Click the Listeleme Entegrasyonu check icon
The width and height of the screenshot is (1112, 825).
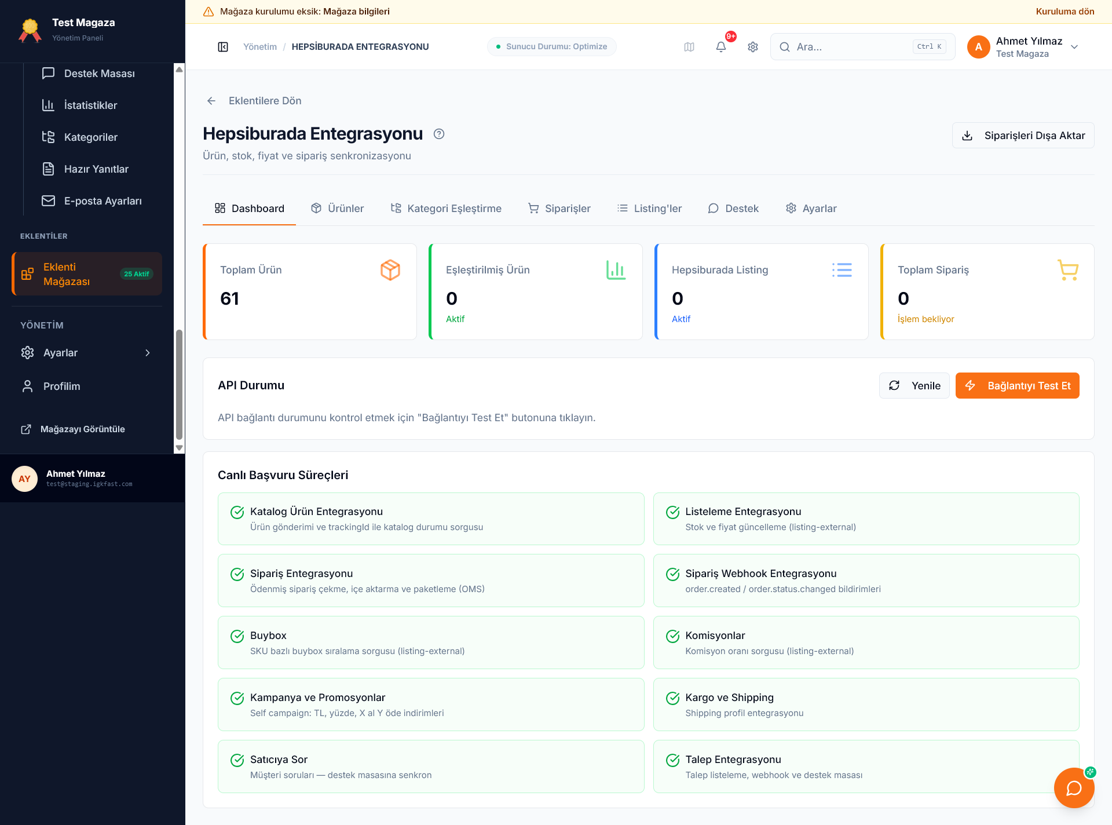(673, 512)
